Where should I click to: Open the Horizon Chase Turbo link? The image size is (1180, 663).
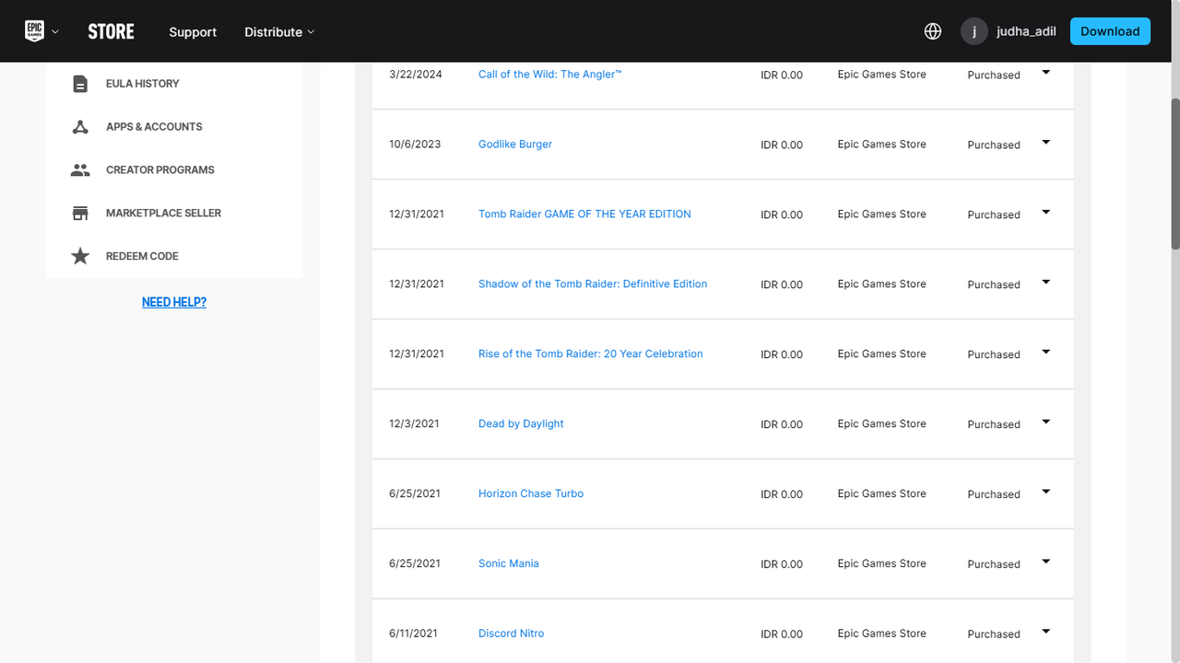click(531, 494)
